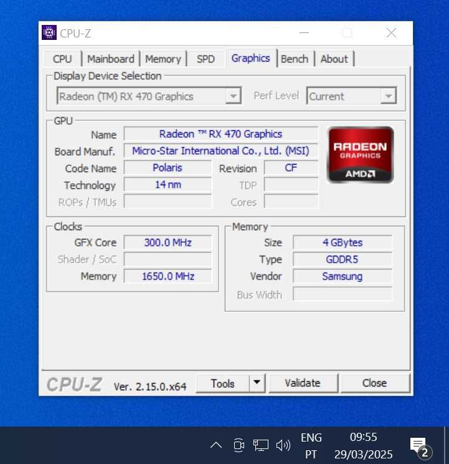Click the Board Manuf. MSI value
Screen dimensions: 449x464
(x=221, y=151)
